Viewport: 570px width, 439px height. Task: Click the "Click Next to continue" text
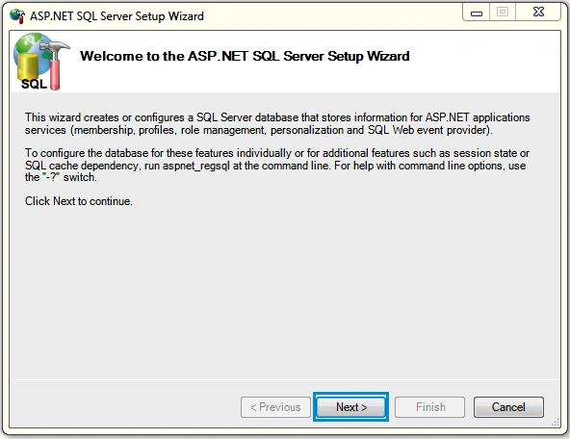79,201
